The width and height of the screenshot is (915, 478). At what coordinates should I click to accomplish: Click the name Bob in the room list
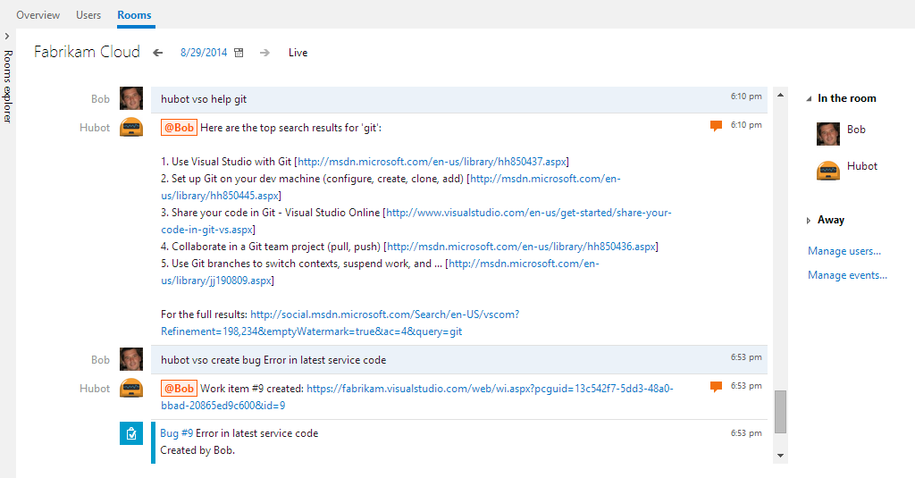[856, 130]
